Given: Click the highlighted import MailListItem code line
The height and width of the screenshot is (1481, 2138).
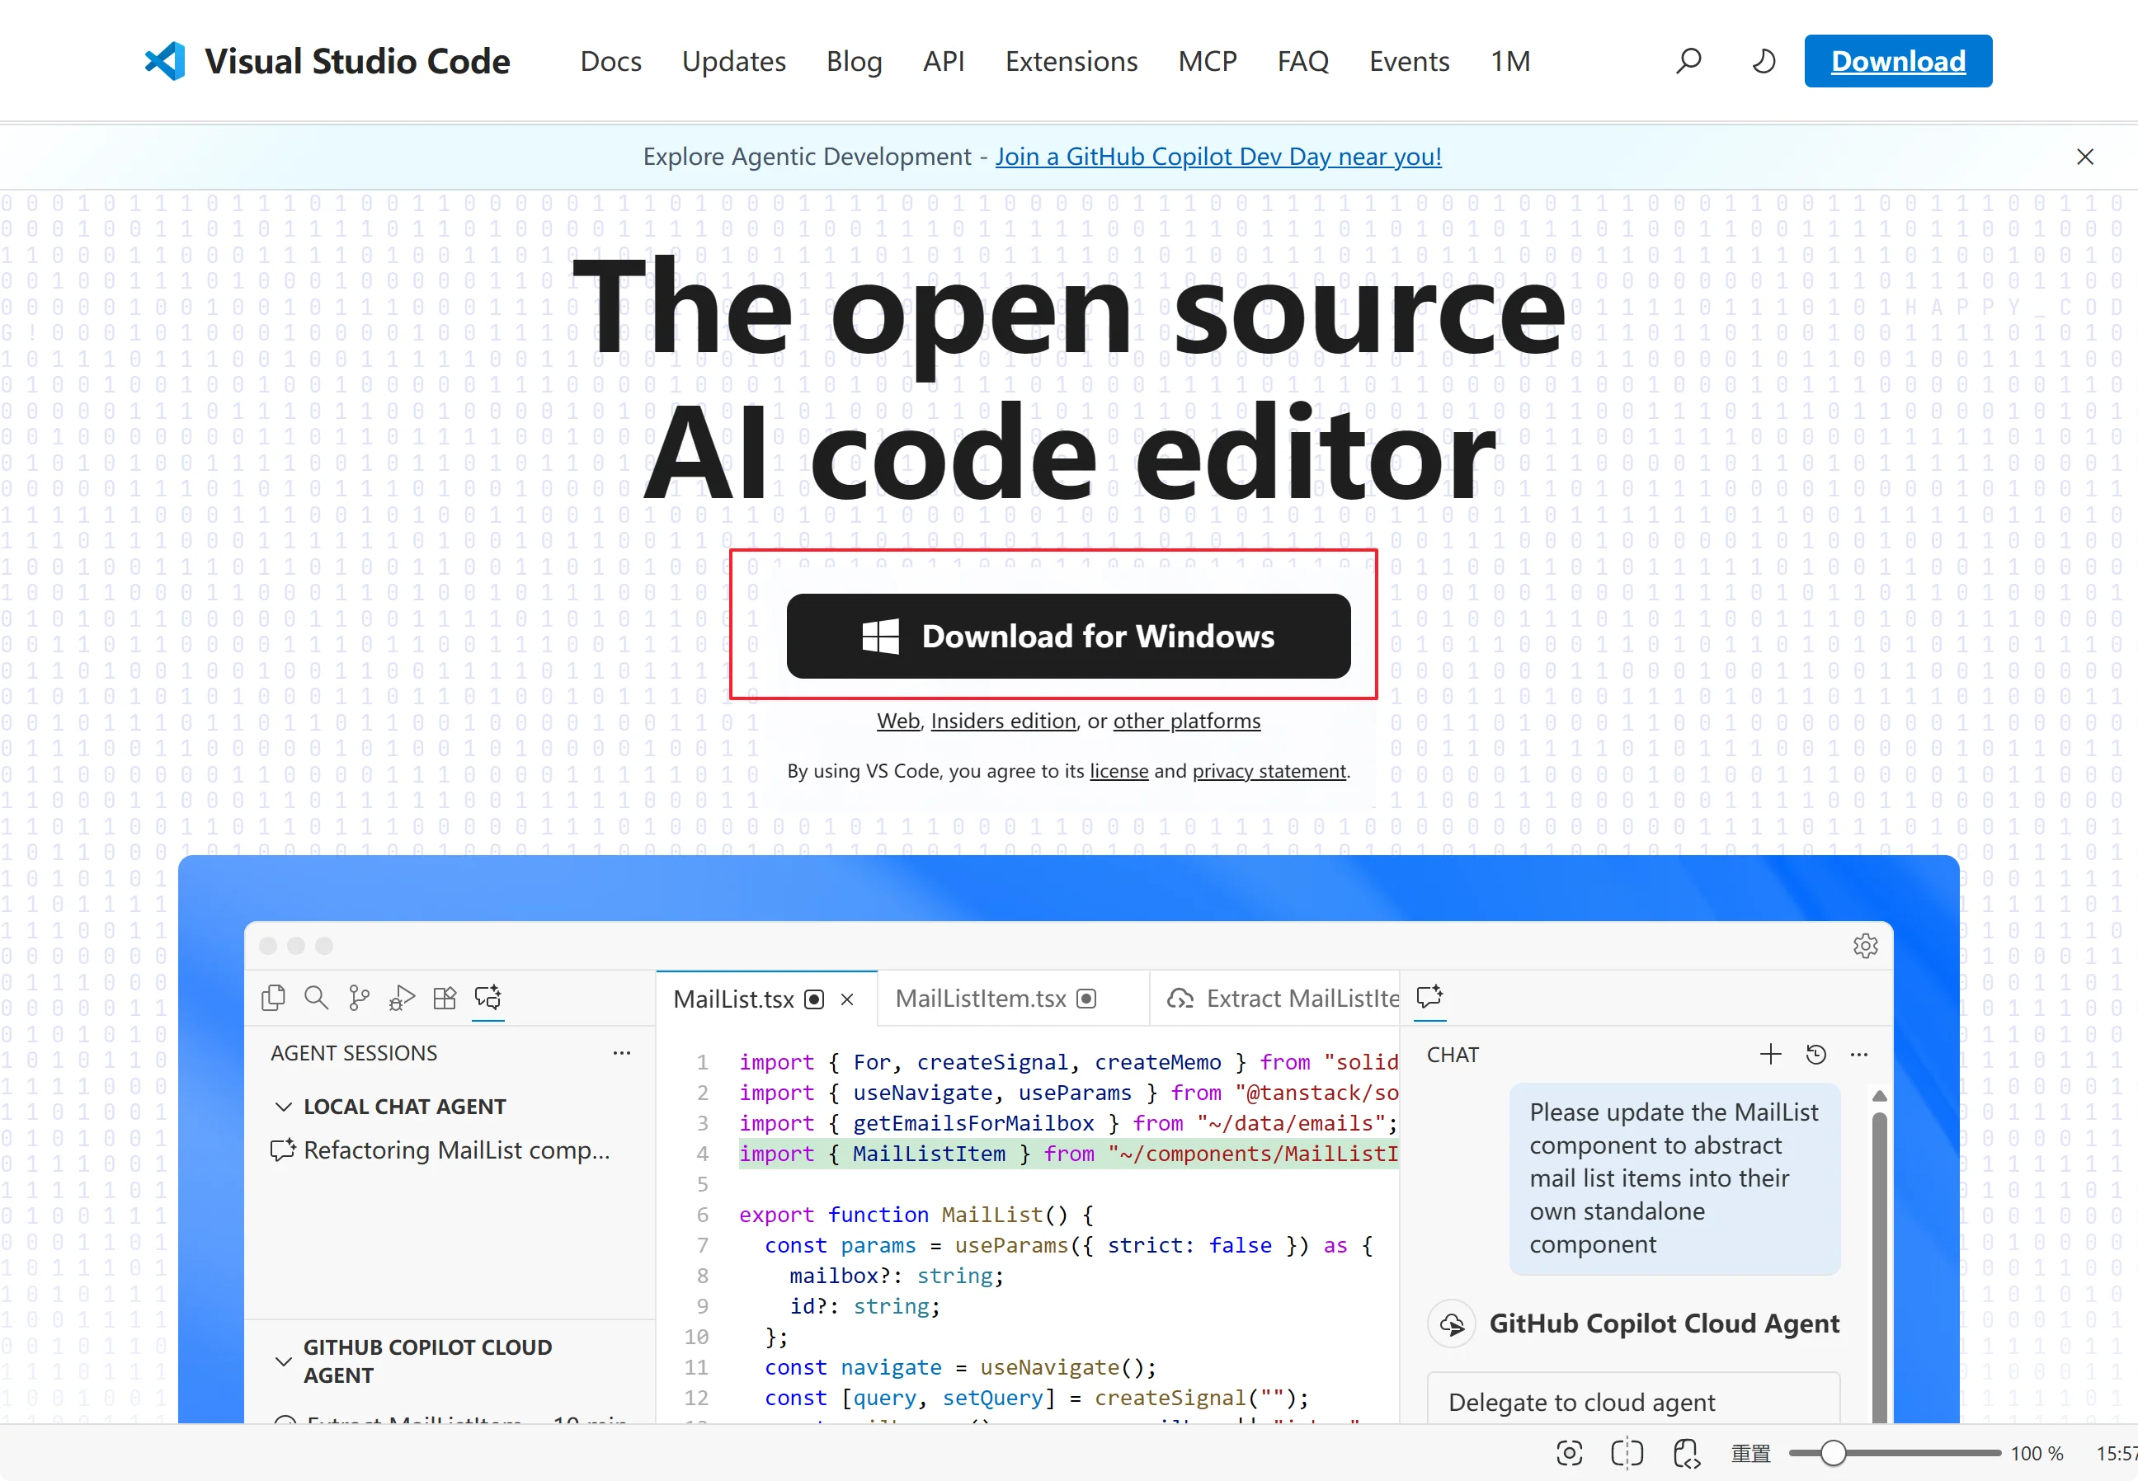Looking at the screenshot, I should (x=1068, y=1154).
